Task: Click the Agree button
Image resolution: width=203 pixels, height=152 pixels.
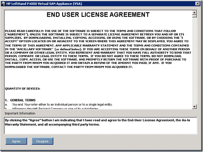Action: [16, 141]
